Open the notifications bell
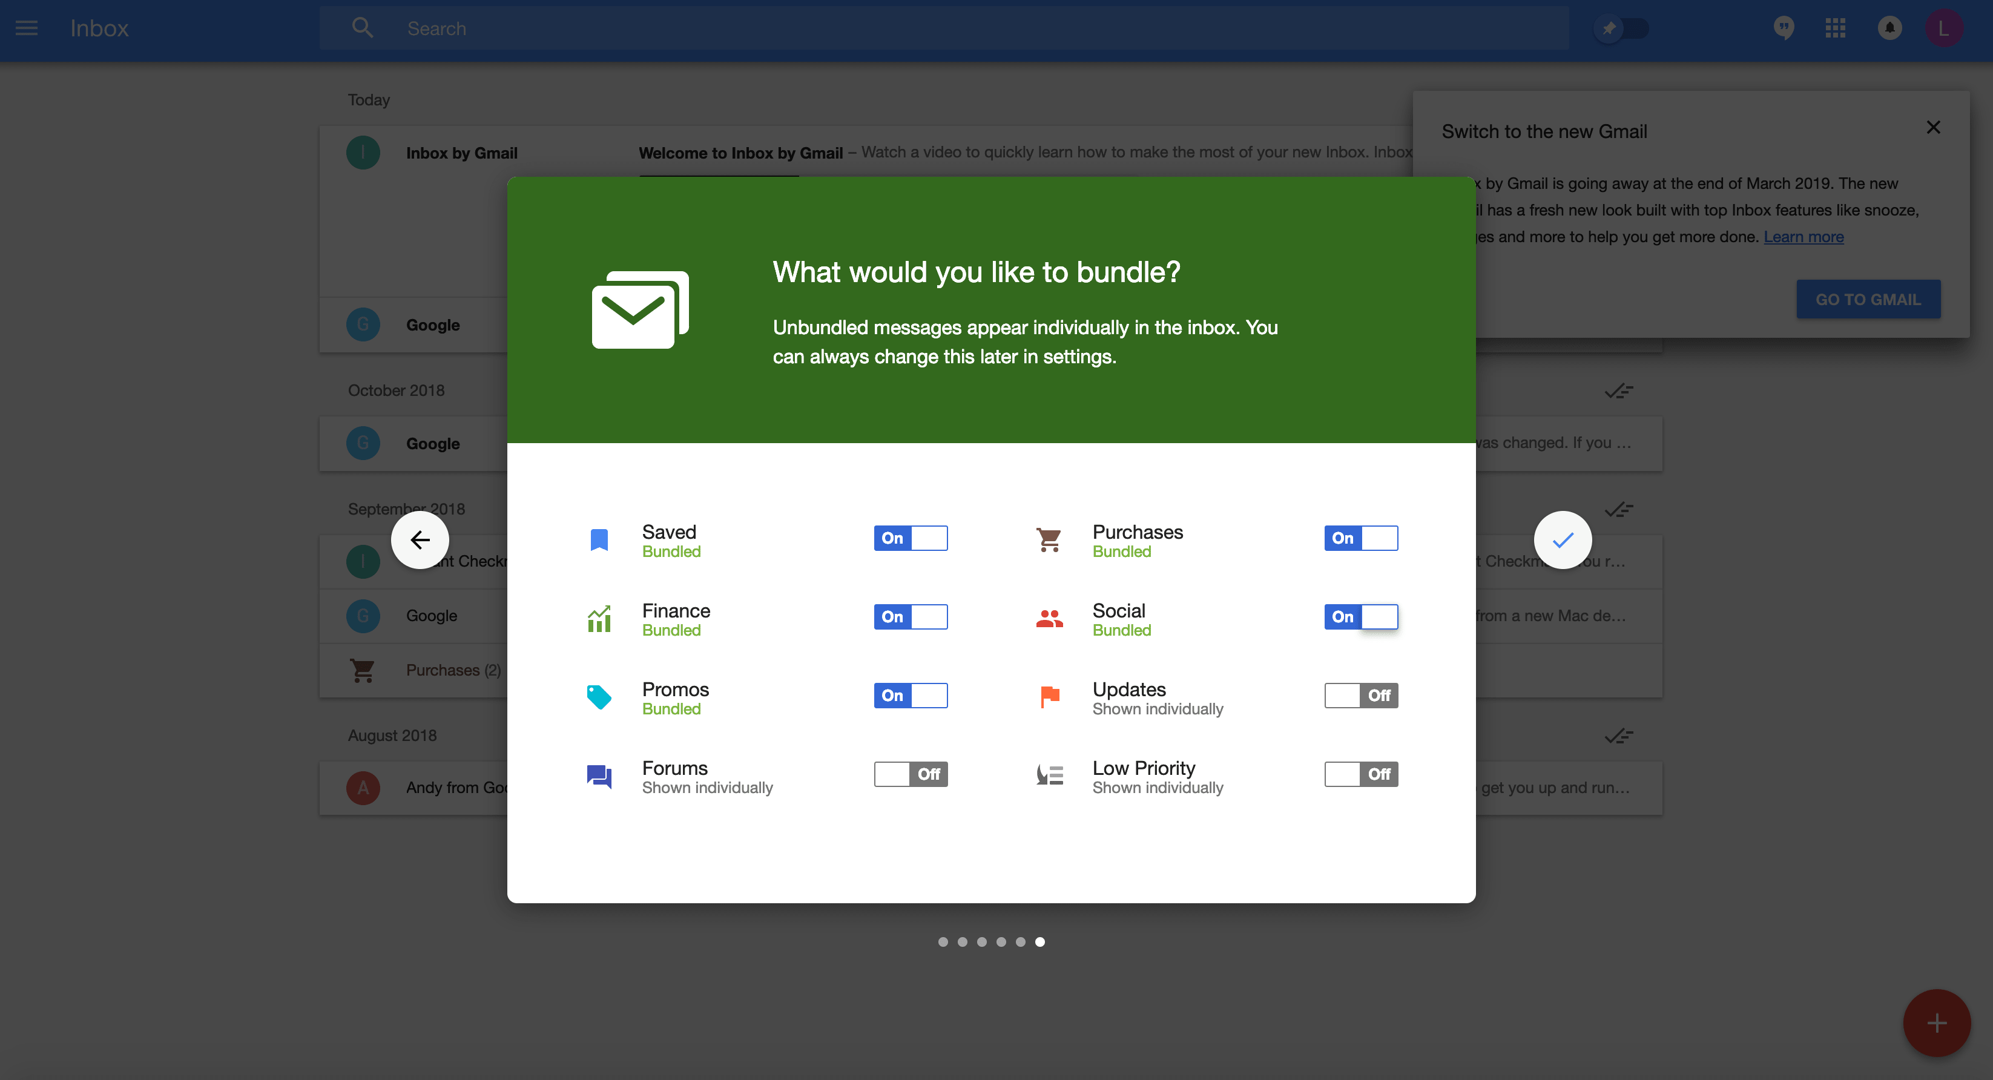 [1889, 28]
